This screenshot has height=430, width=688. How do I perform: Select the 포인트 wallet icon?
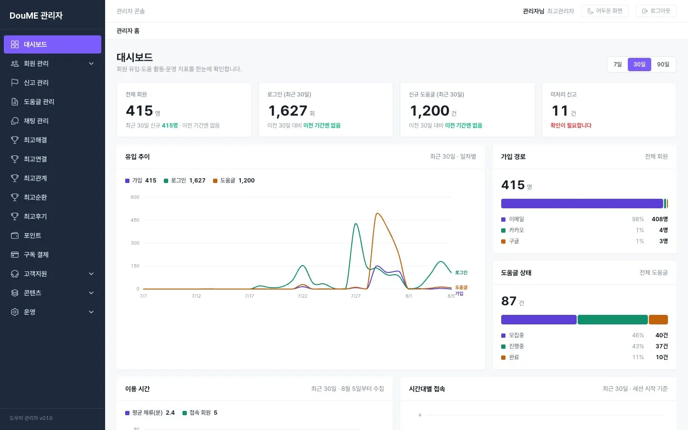(15, 236)
